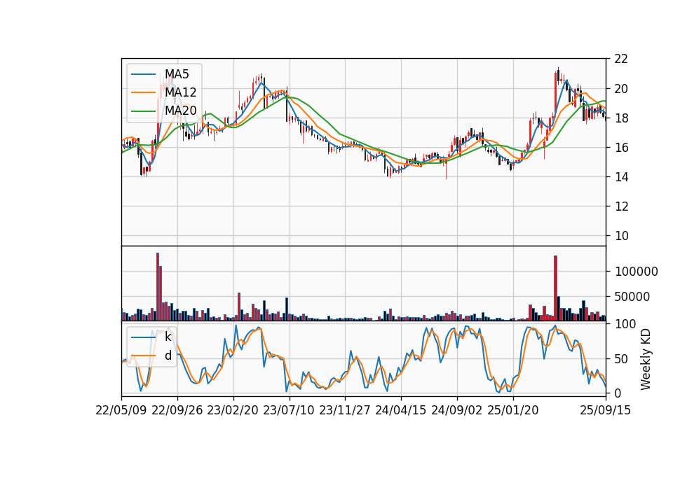Screen dimensions: 673x483
Task: Click the tallest volume bar near 22/09
Action: tap(158, 287)
